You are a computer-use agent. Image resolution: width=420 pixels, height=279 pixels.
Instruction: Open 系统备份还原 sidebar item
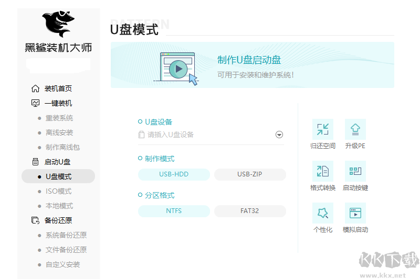[66, 235]
